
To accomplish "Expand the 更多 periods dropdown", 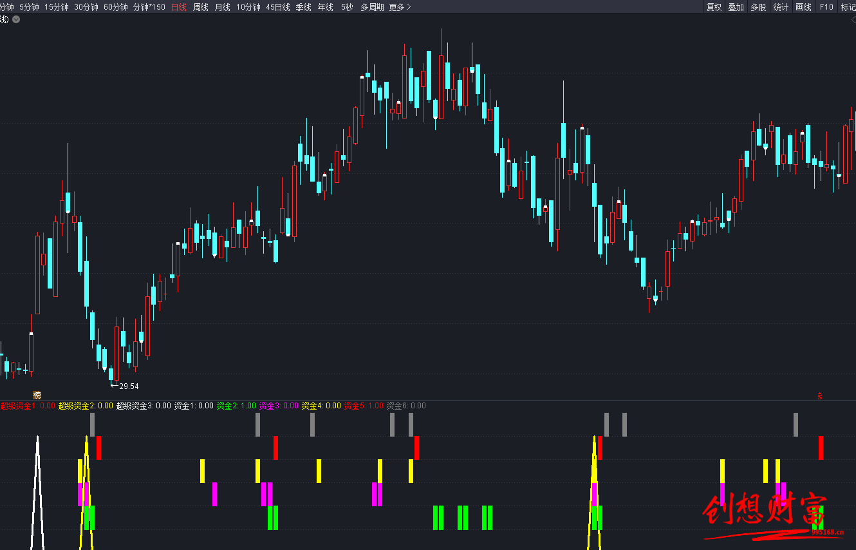I will coord(400,7).
